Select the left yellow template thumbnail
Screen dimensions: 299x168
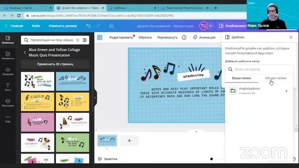(x=37, y=102)
